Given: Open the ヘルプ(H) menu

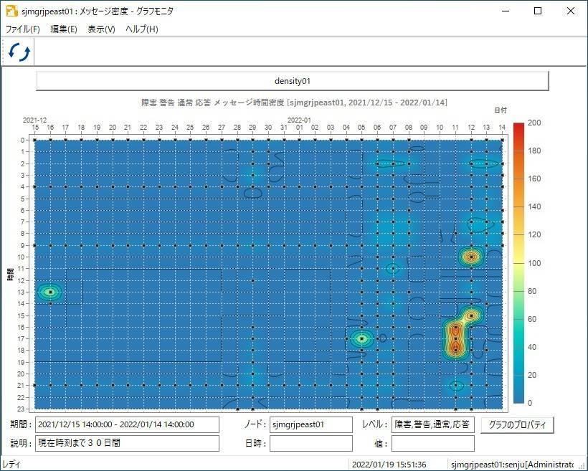Looking at the screenshot, I should pyautogui.click(x=142, y=29).
